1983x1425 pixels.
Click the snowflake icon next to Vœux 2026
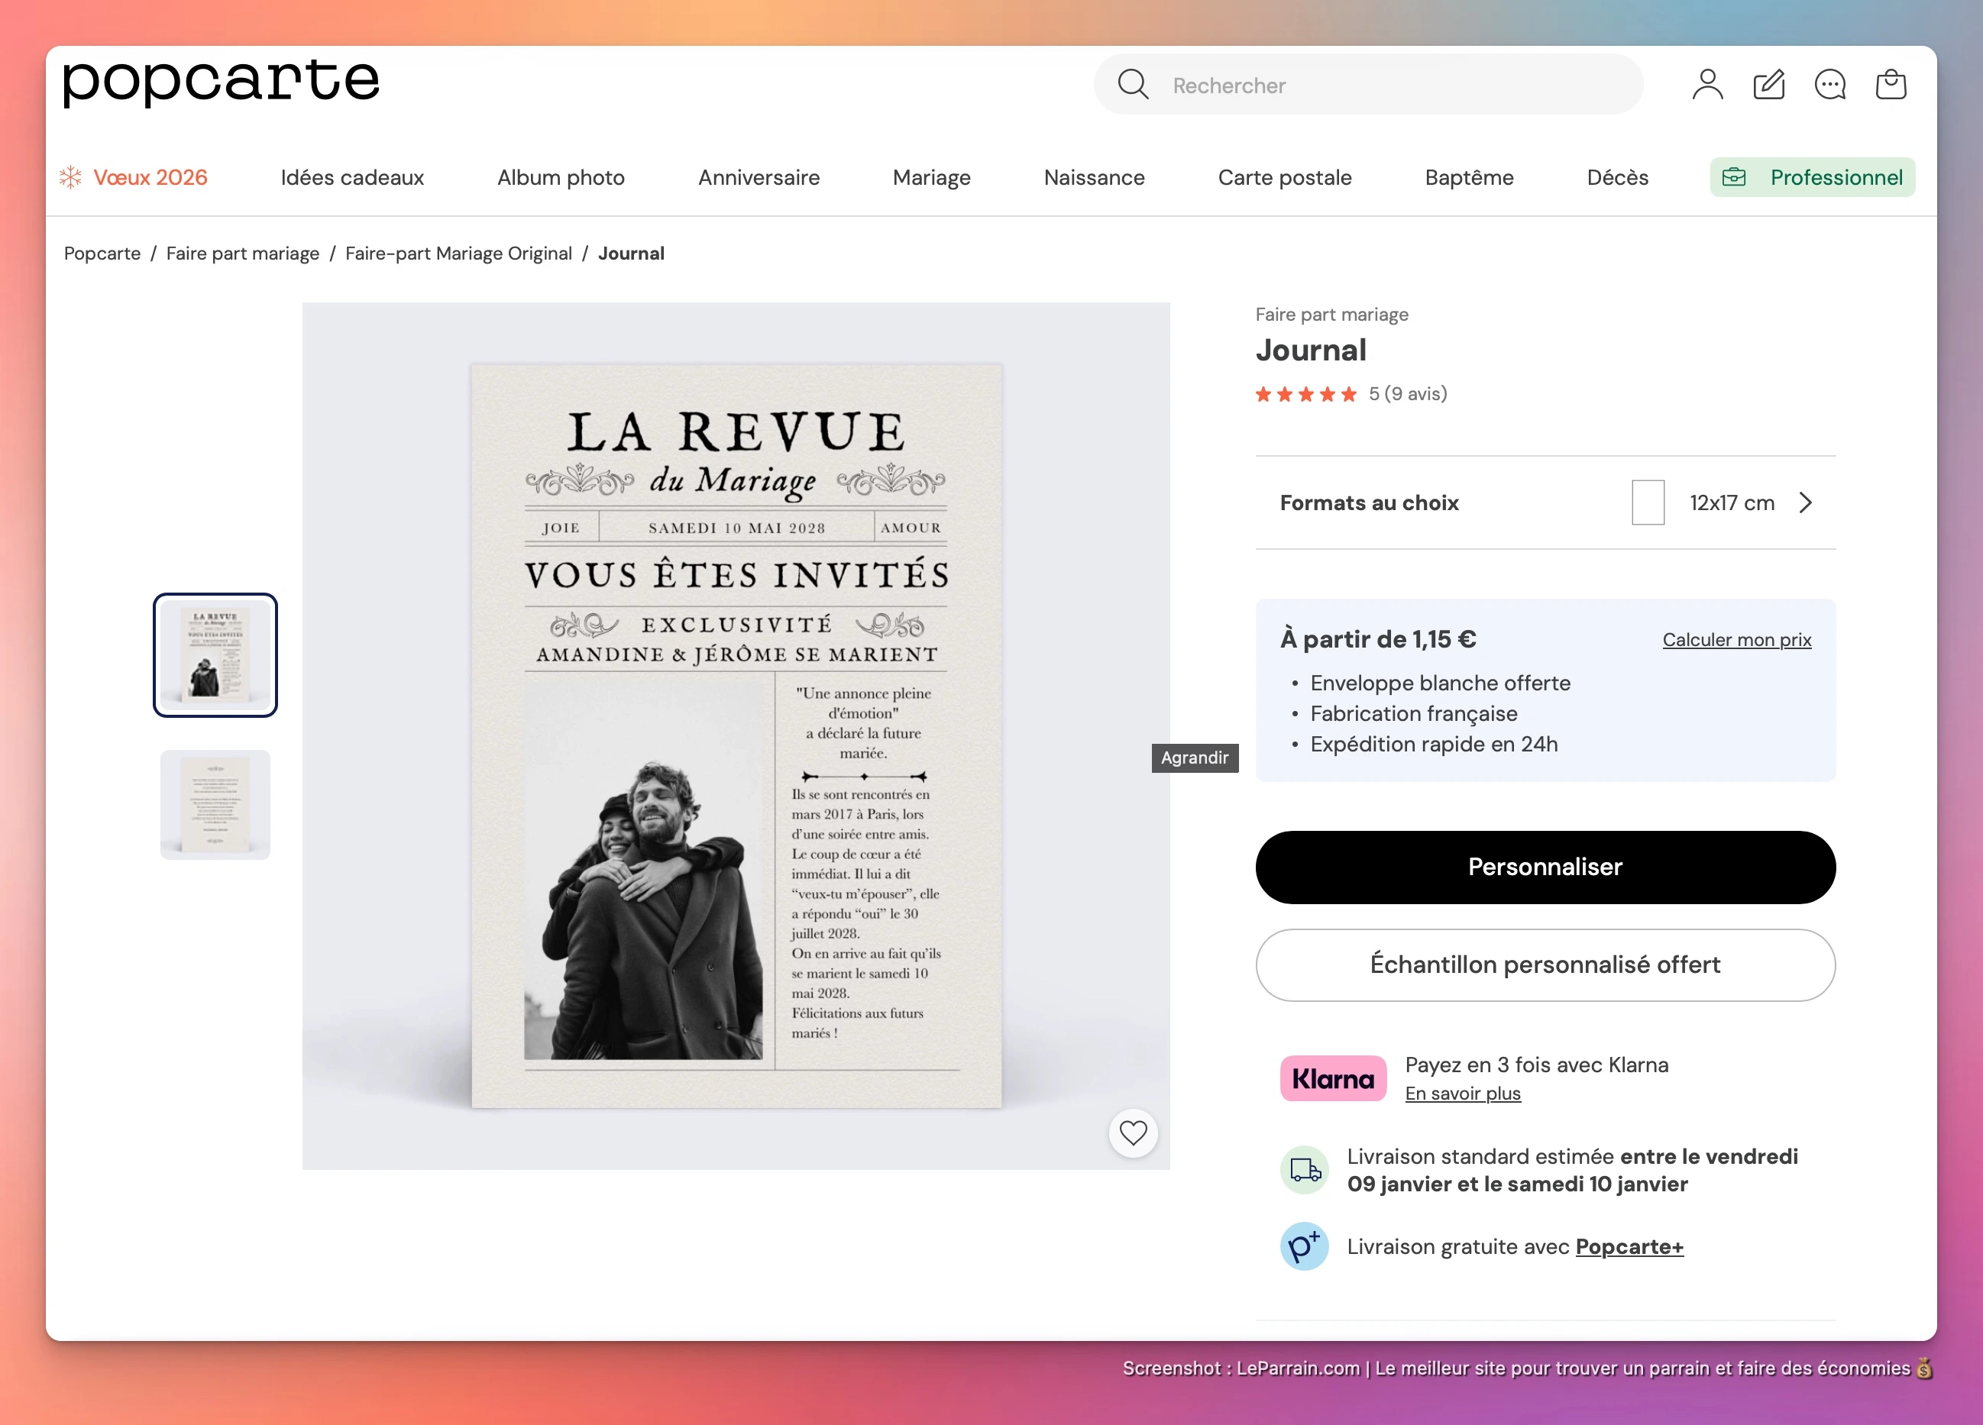click(x=70, y=176)
